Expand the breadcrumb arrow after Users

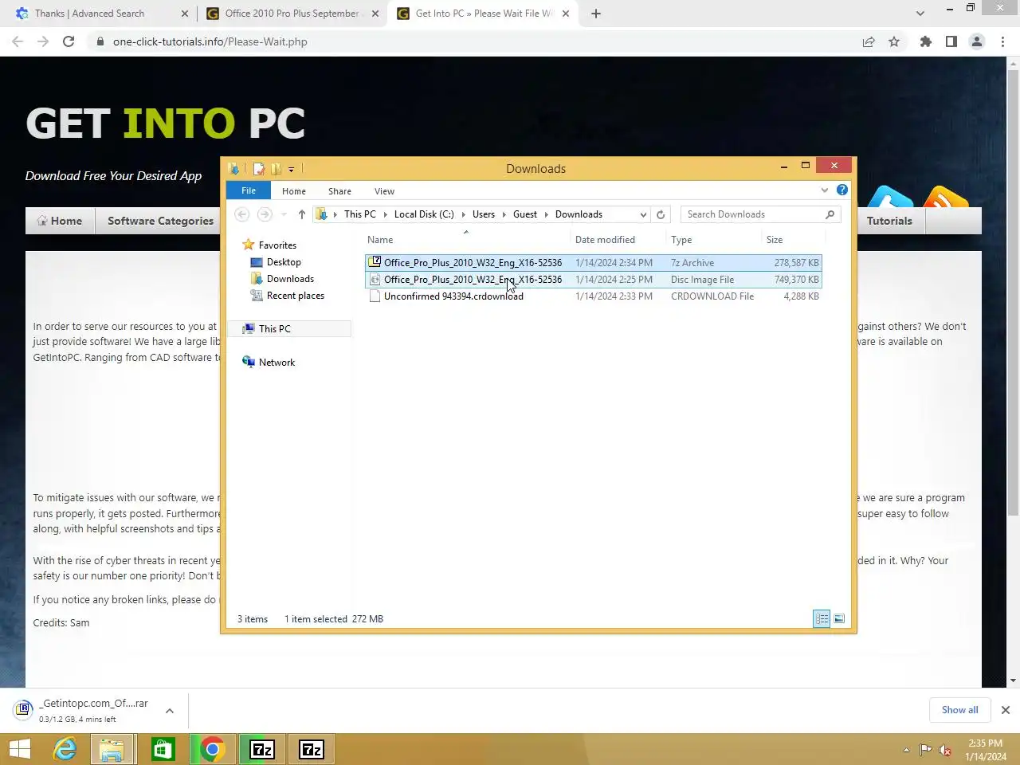point(504,214)
